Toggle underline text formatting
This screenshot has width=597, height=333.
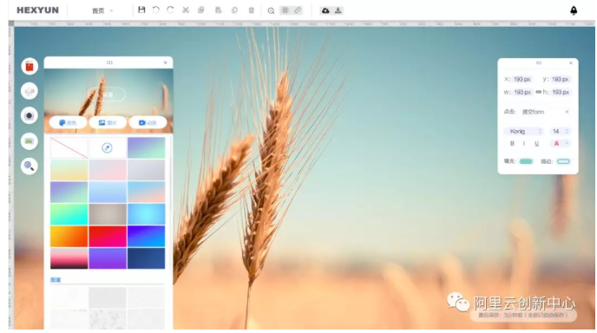[x=536, y=143]
